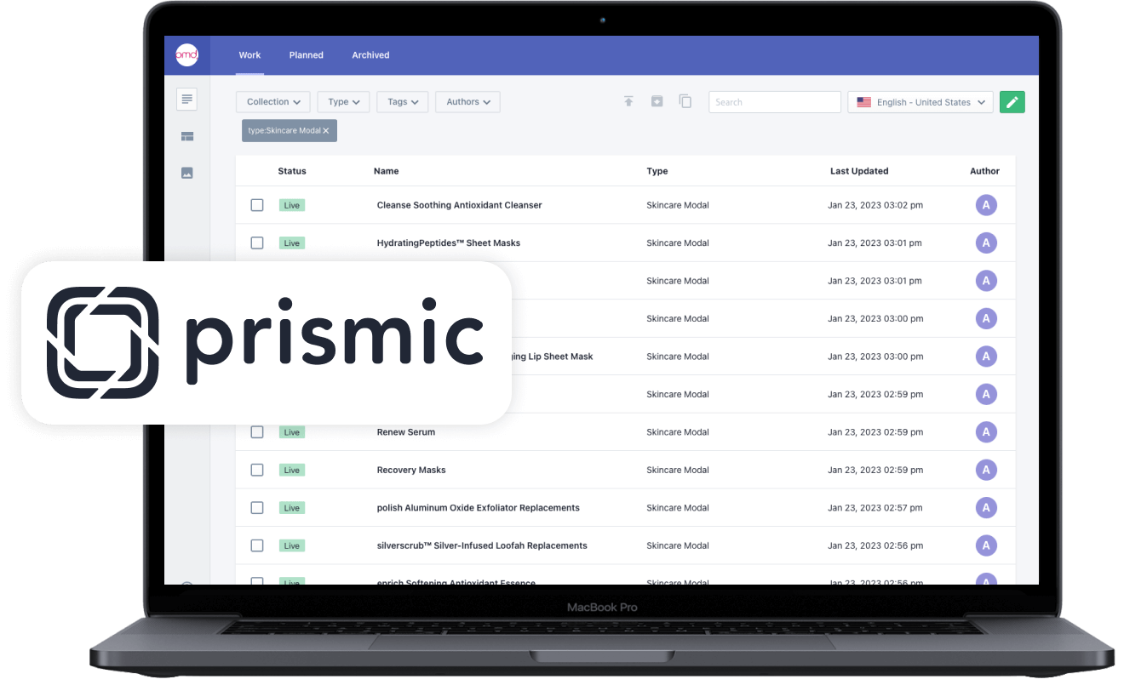Expand the Collection filter dropdown

273,102
